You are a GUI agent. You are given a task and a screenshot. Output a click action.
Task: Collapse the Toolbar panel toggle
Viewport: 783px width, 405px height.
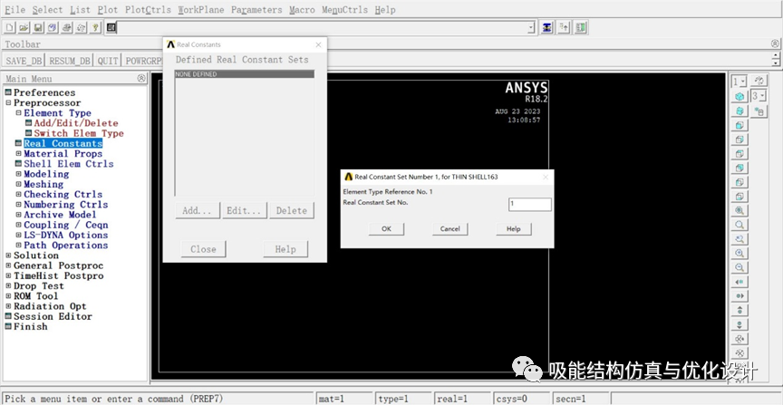point(775,44)
